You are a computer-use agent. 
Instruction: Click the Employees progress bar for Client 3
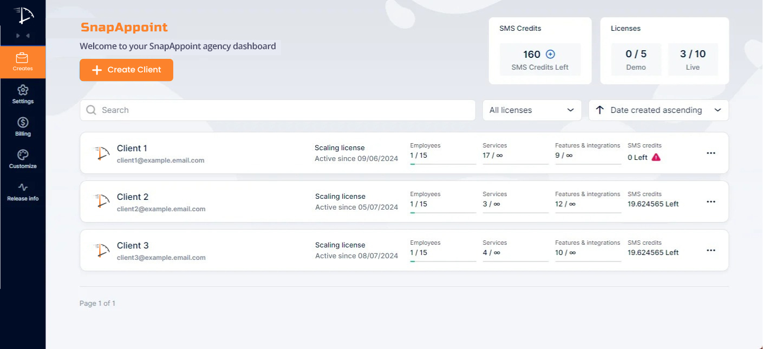[x=443, y=261]
